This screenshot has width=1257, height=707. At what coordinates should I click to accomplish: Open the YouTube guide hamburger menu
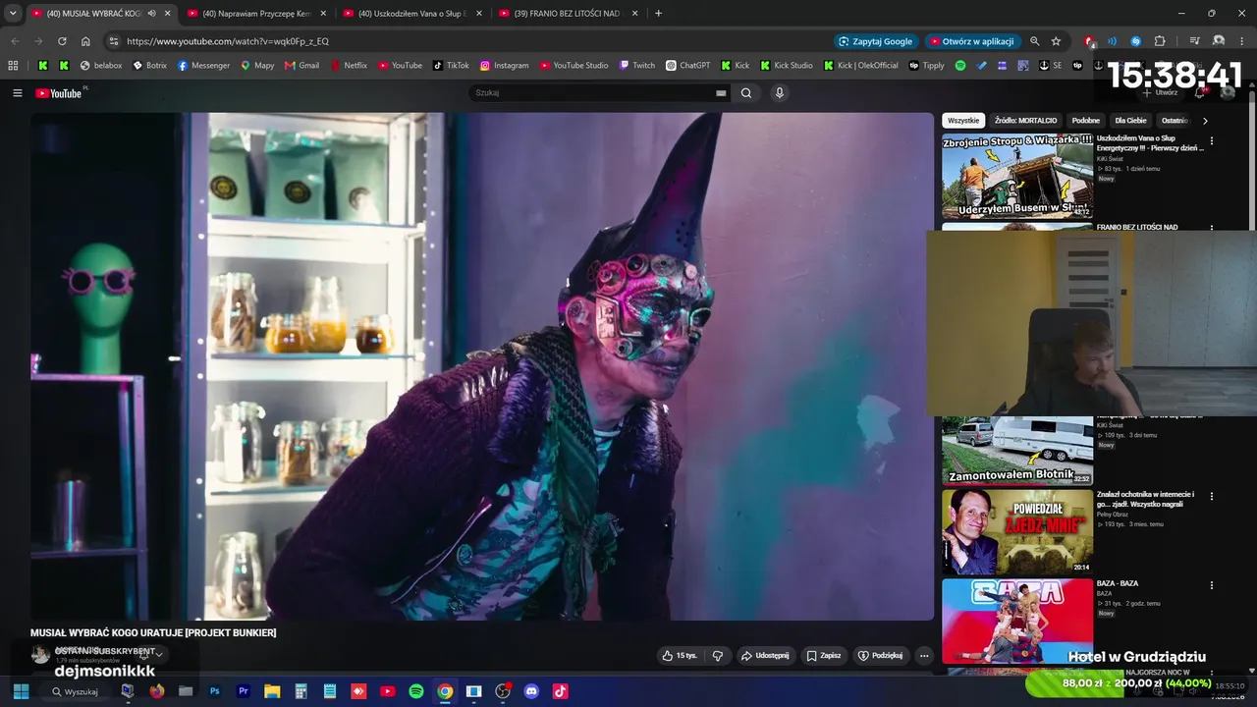tap(17, 93)
